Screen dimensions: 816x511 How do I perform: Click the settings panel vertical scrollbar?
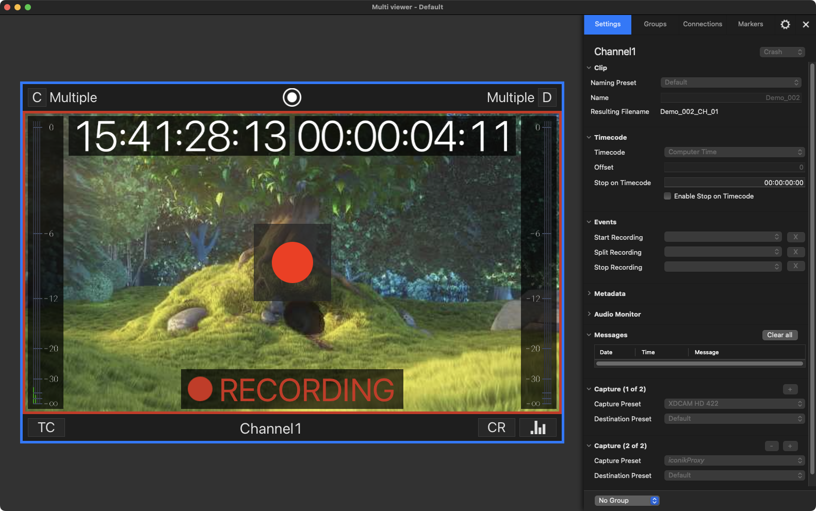click(812, 268)
